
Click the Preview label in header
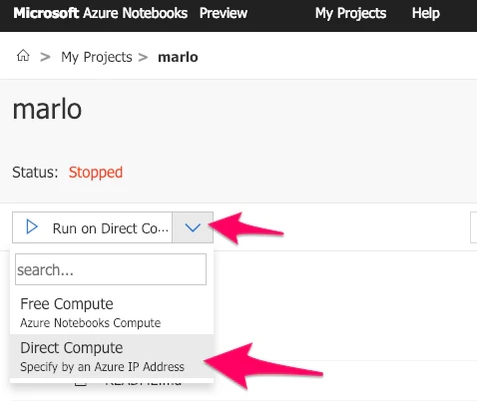pos(224,13)
